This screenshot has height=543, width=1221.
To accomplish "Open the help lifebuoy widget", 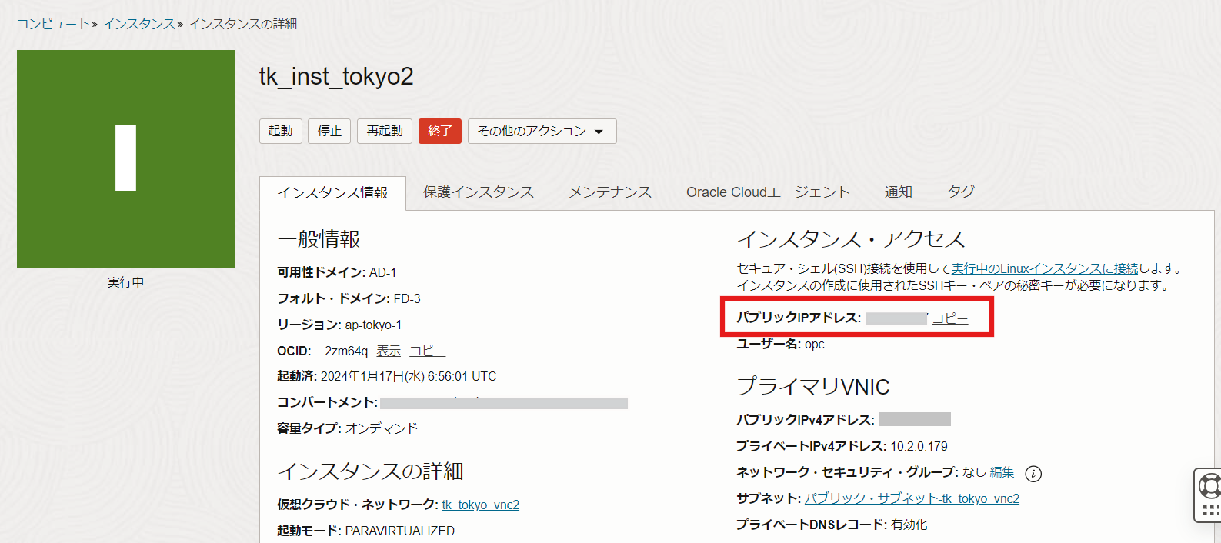I will pyautogui.click(x=1209, y=485).
